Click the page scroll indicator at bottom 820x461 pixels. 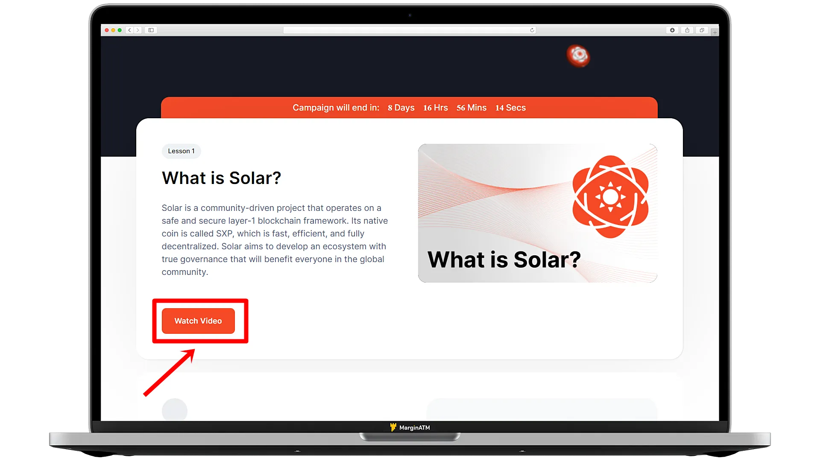tap(174, 410)
